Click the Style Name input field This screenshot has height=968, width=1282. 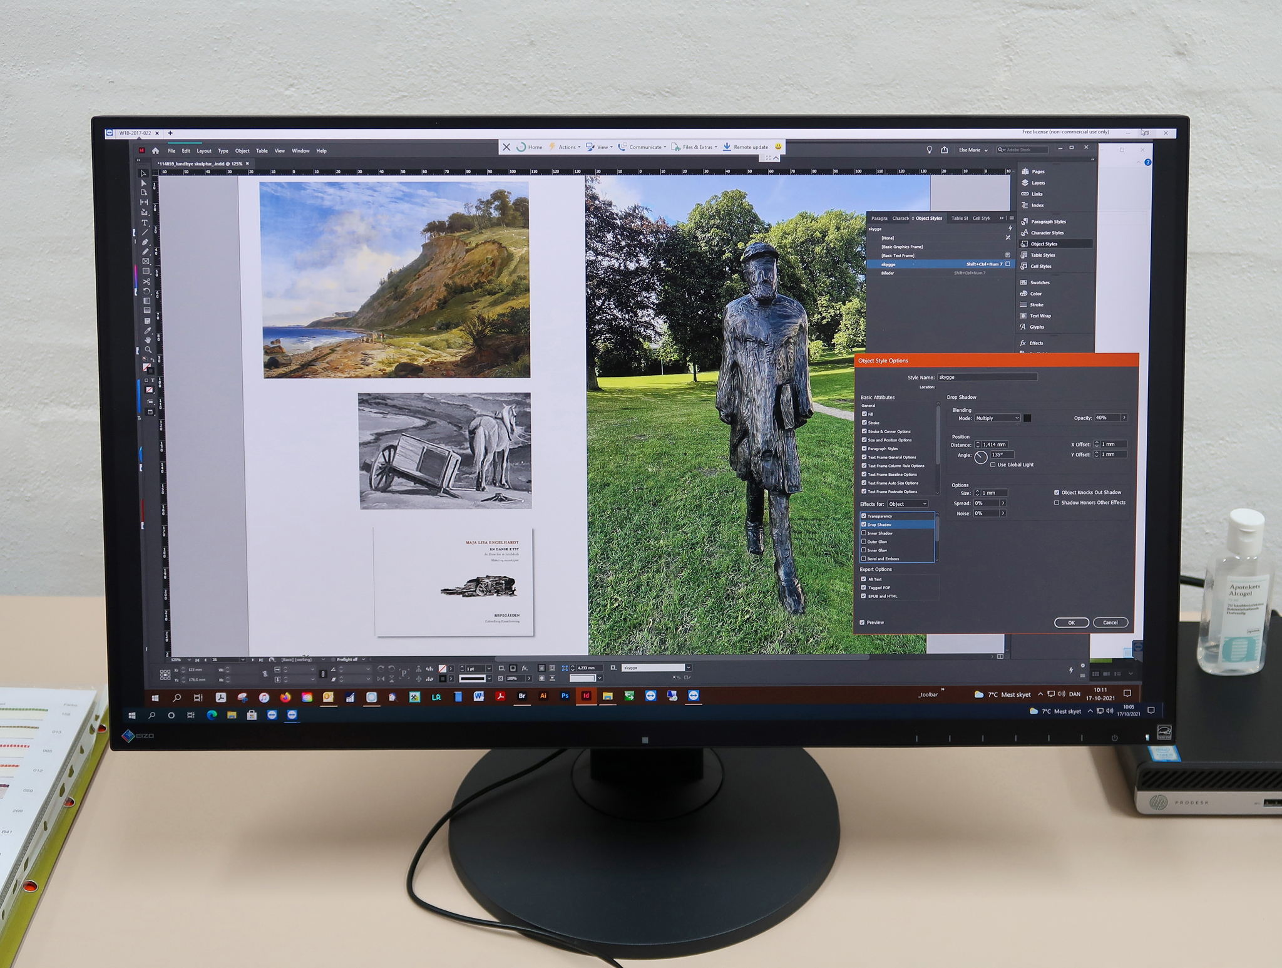(x=987, y=377)
